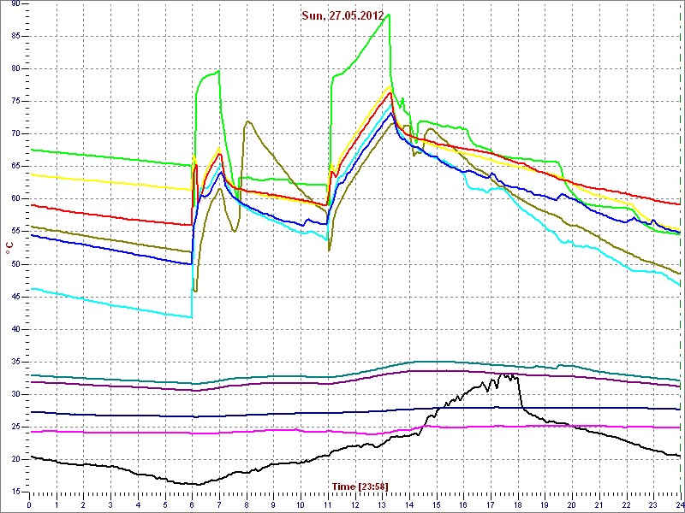Viewport: 685px width, 513px height.
Task: Click hour 12 on the time axis
Action: click(354, 505)
